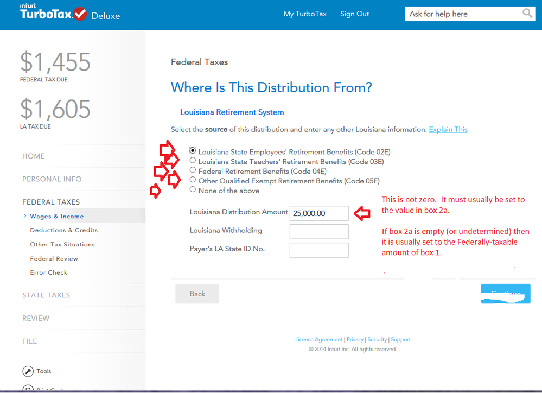Open the License Agreement footer link
Viewport: 542px width, 393px height.
click(x=318, y=339)
